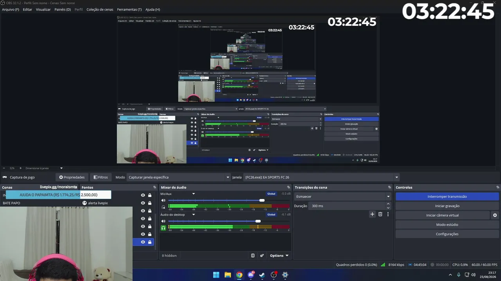501x281 pixels.
Task: Toggle lock on the alerta livepix source
Action: pyautogui.click(x=150, y=203)
